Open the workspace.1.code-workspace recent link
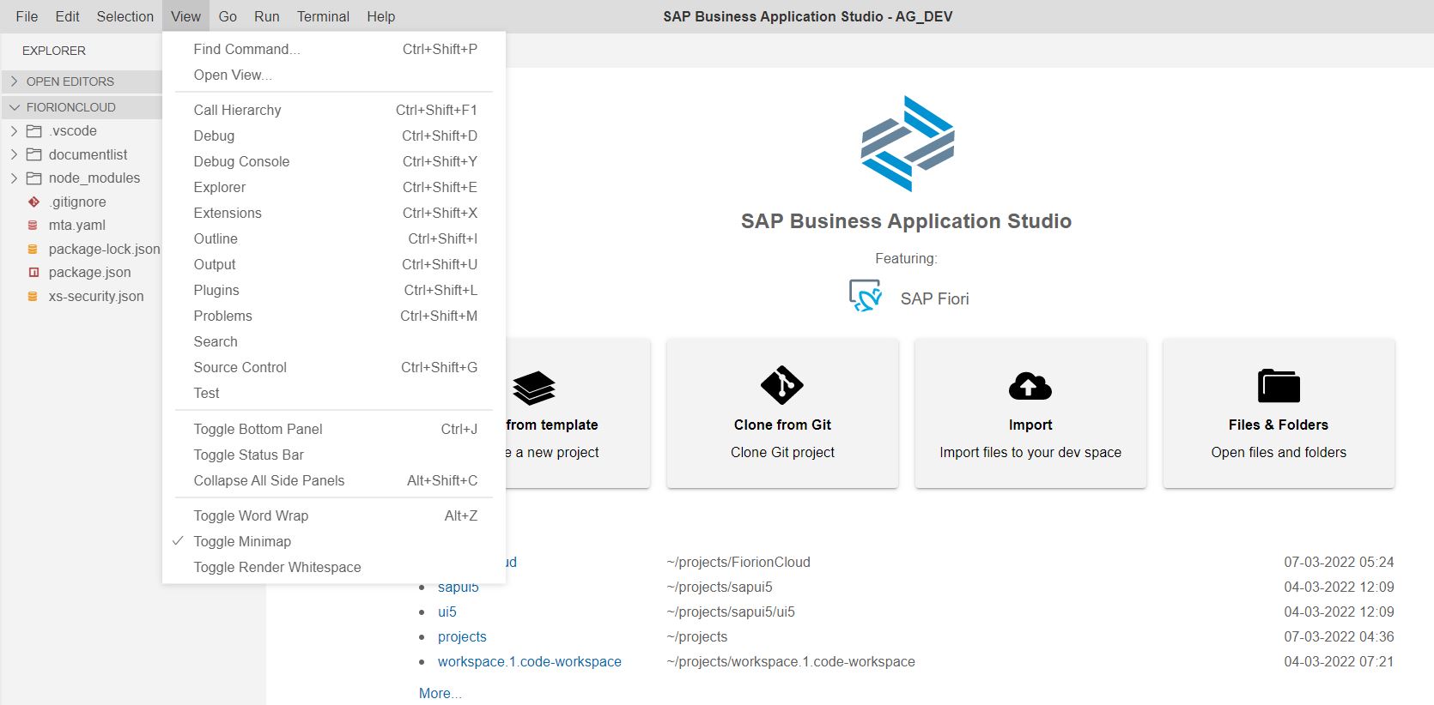 [529, 661]
